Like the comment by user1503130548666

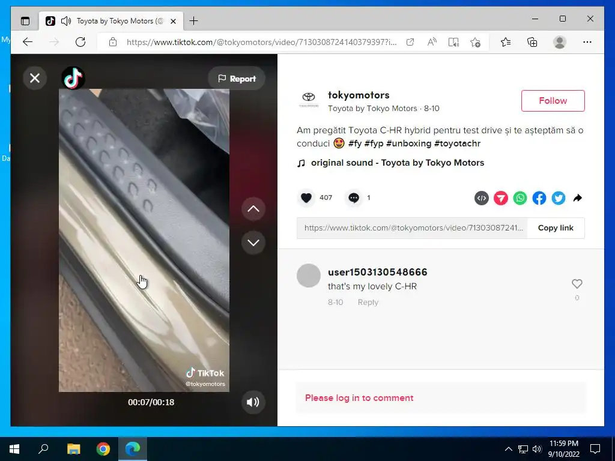coord(577,283)
